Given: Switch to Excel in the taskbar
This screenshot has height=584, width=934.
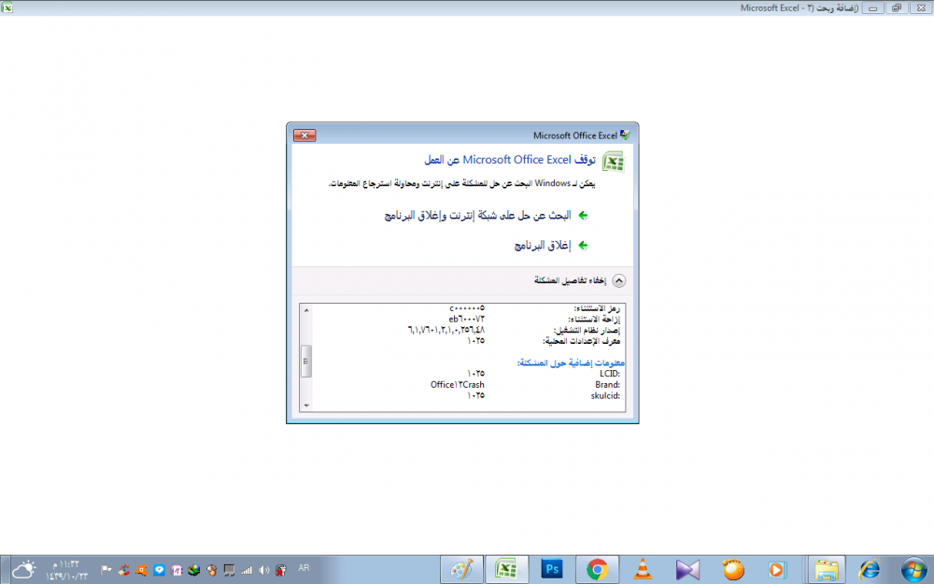Looking at the screenshot, I should coord(507,569).
